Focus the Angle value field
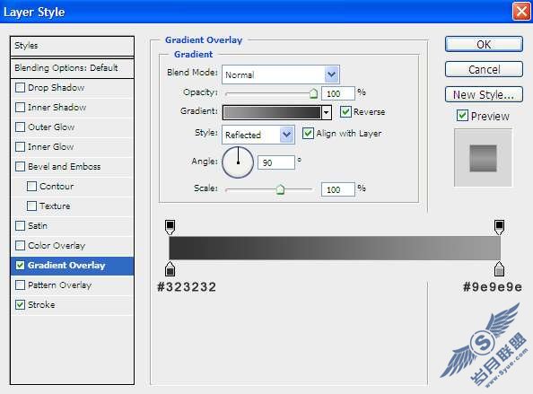 (x=276, y=162)
